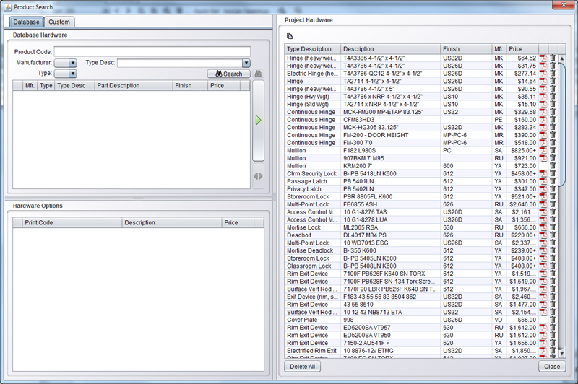The height and width of the screenshot is (384, 578).
Task: Open PDF for Storeroom Lock PBR 8805FL K600
Action: [x=543, y=196]
